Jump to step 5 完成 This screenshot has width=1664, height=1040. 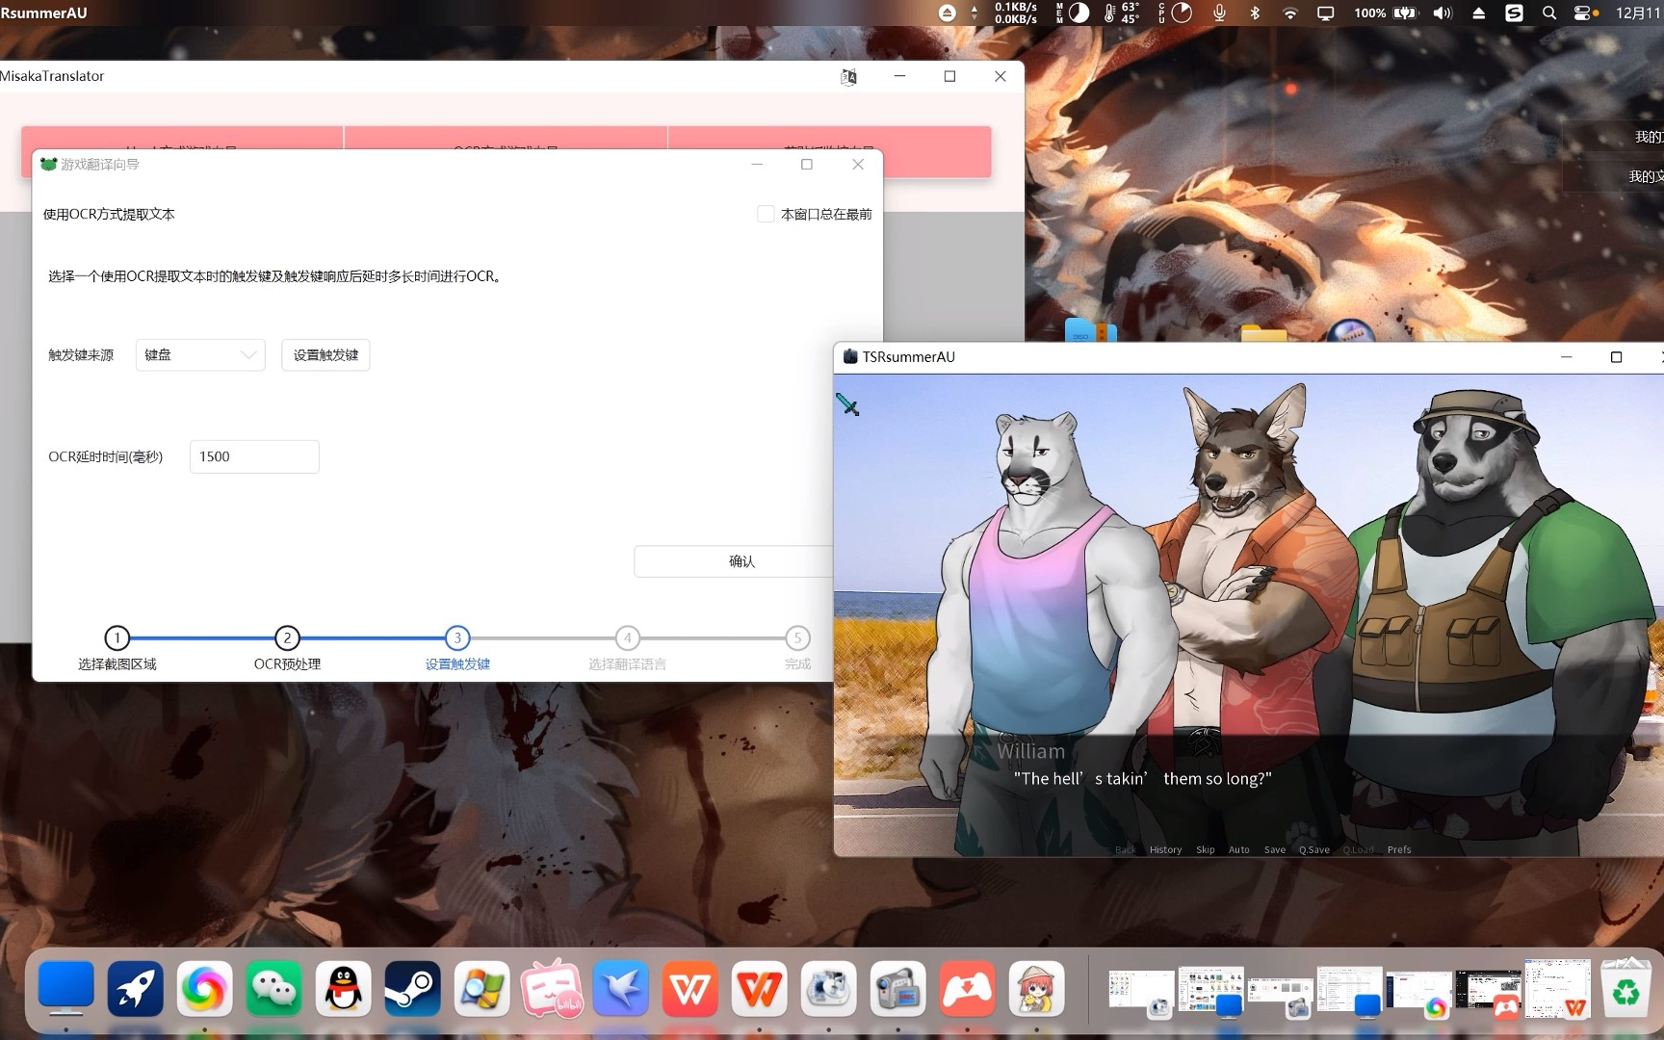point(797,648)
